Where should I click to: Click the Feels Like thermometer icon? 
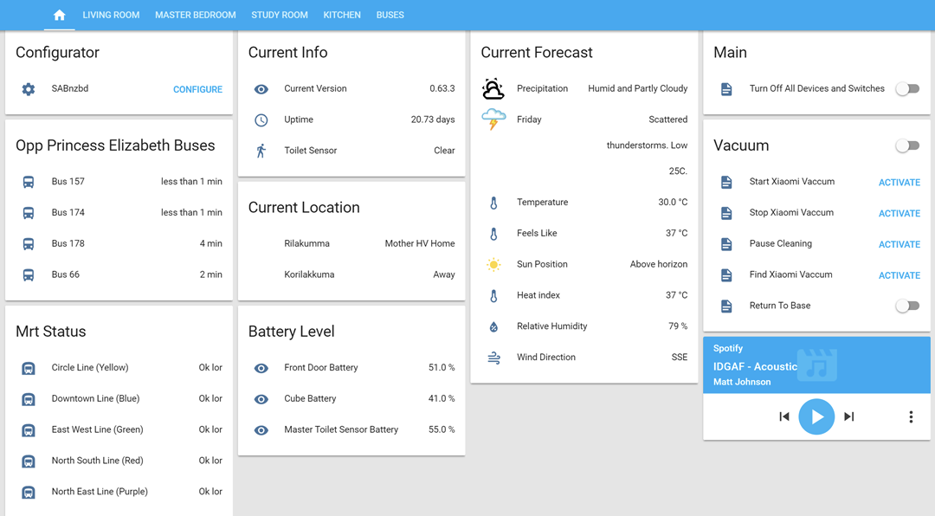click(493, 234)
